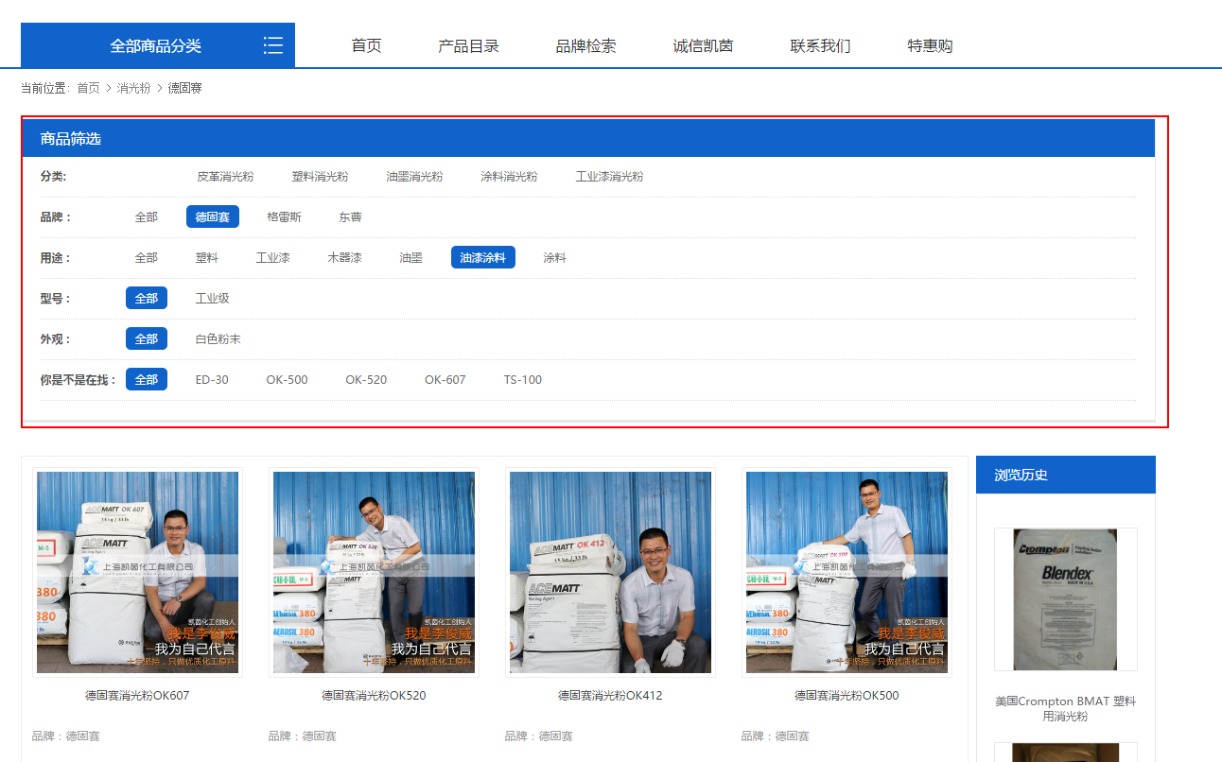Screen dimensions: 1222x762
Task: Click 美国Crompton BMAT 塑料用消光粉 history link
Action: [x=1065, y=709]
